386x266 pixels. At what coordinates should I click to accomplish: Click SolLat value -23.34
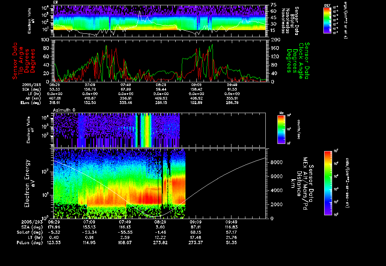89,232
